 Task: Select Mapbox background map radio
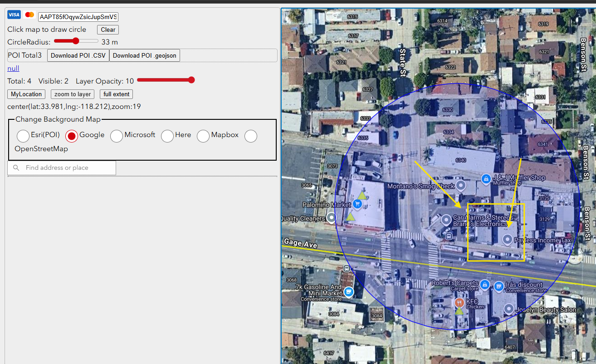coord(203,136)
